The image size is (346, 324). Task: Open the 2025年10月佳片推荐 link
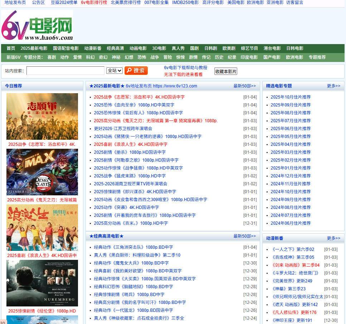pos(290,97)
